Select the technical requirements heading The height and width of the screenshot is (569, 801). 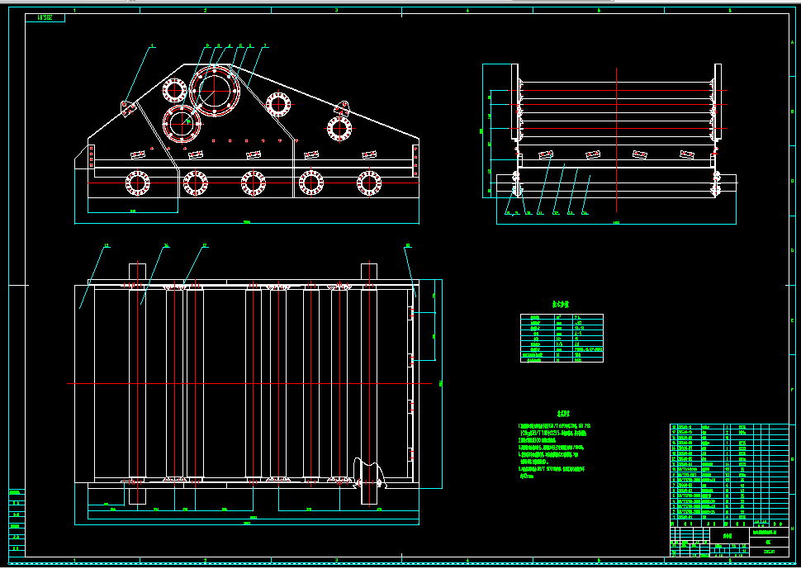(x=564, y=413)
